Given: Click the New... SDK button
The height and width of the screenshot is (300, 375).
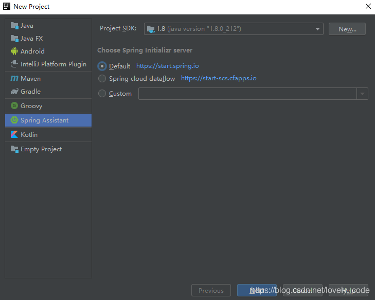Looking at the screenshot, I should [347, 29].
